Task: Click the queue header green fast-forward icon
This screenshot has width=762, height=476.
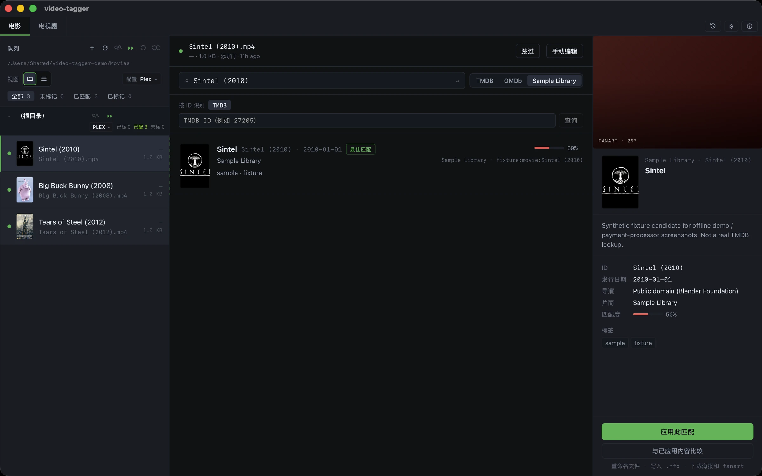Action: 130,48
